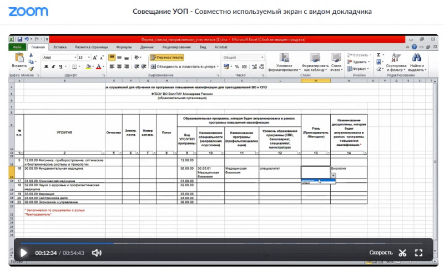
Task: Click Объединить и поместить в центре button
Action: (x=185, y=67)
